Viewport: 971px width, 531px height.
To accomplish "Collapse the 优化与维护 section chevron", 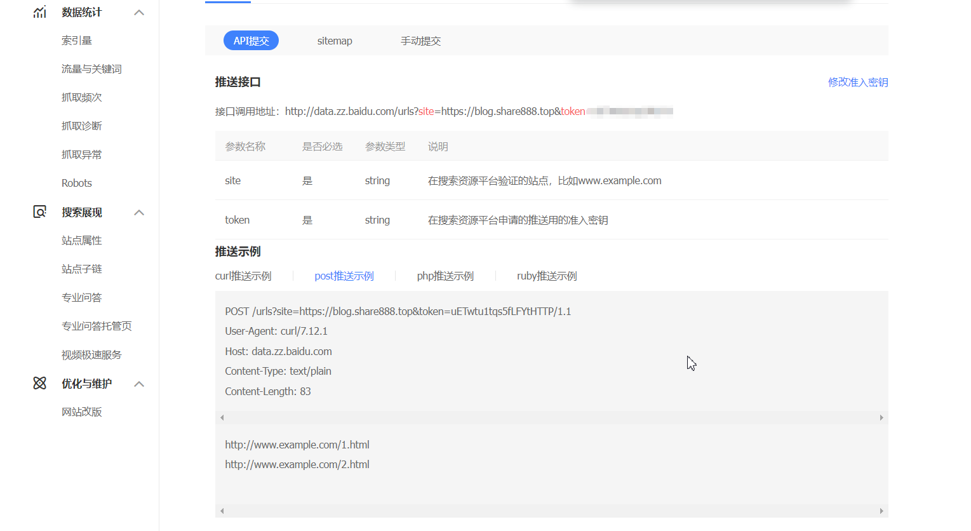I will click(139, 384).
